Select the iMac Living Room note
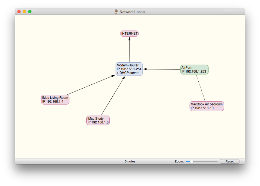This screenshot has height=186, width=260. [x=55, y=99]
